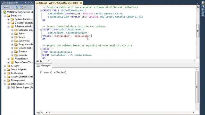Click the editor scroll down arrow

click(198, 57)
